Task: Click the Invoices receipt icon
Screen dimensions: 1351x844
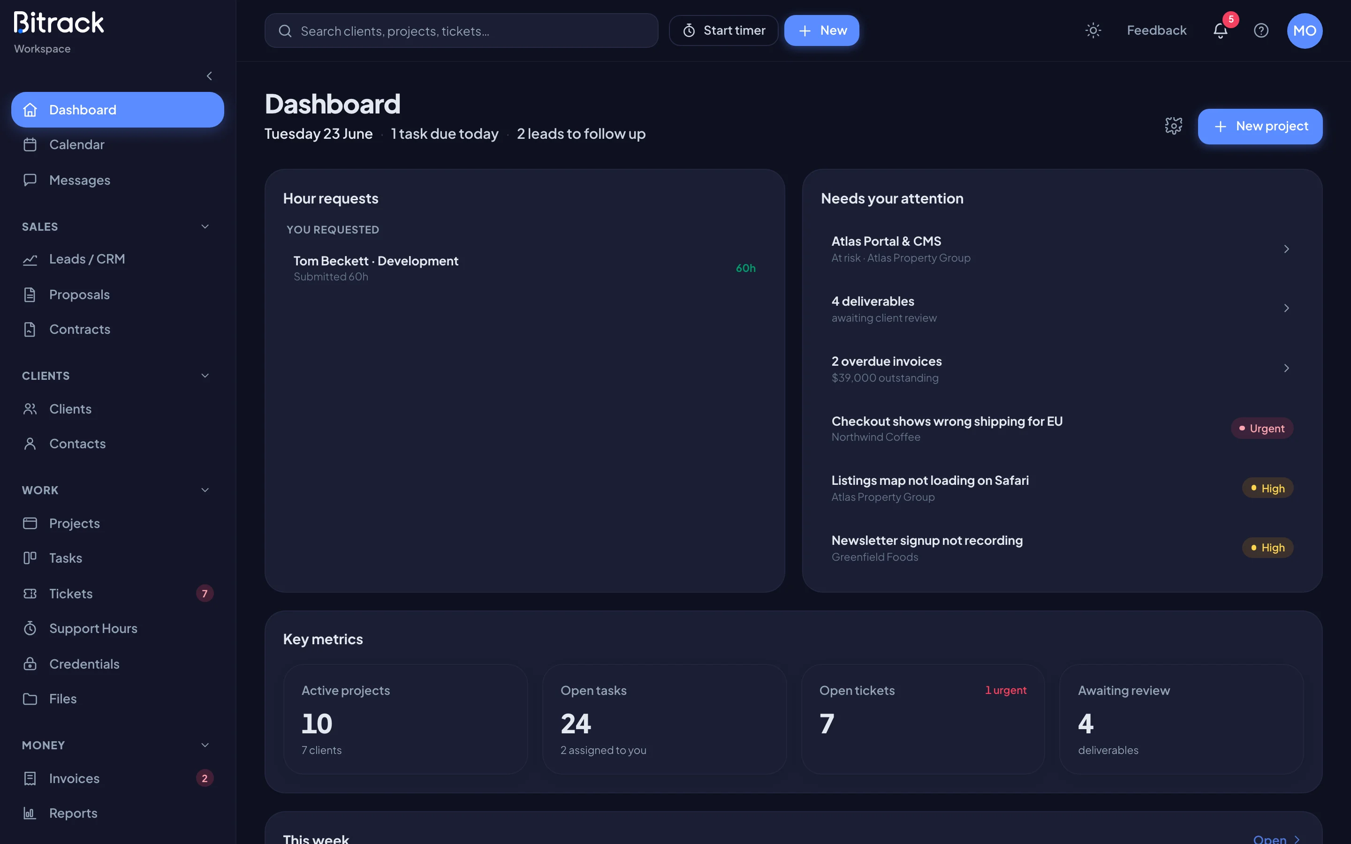Action: click(30, 778)
